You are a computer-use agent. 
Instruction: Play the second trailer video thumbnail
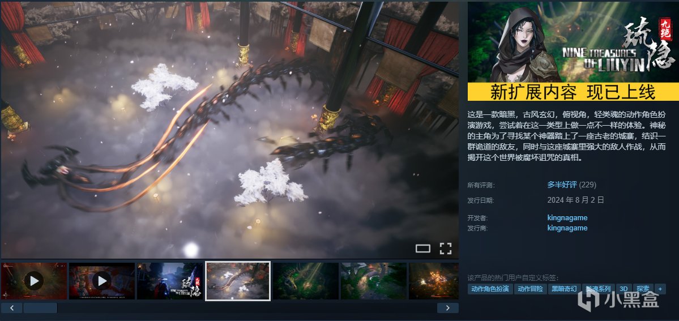(x=102, y=281)
